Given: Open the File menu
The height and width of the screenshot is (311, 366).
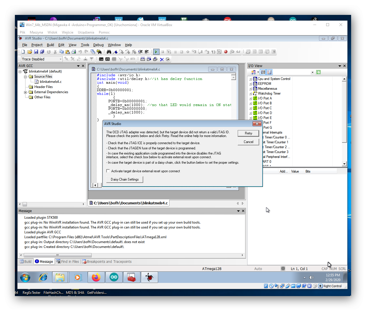Looking at the screenshot, I should (x=25, y=45).
